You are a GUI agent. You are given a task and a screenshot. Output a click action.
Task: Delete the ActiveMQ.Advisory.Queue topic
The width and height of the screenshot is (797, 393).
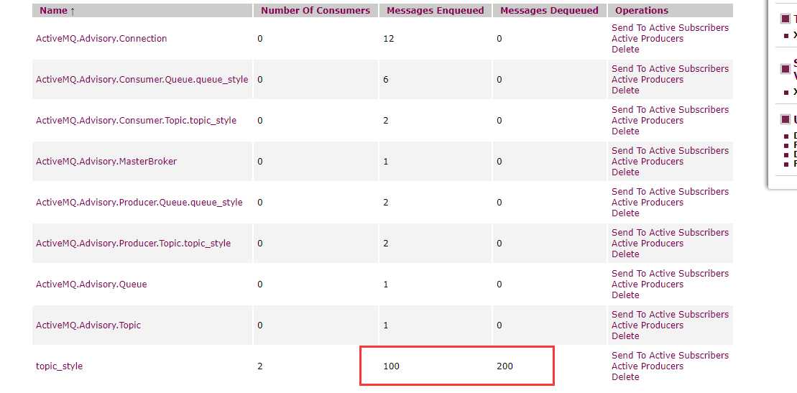pyautogui.click(x=625, y=295)
